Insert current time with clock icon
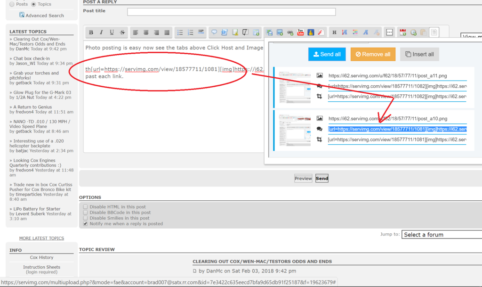This screenshot has width=482, height=287. click(x=413, y=33)
